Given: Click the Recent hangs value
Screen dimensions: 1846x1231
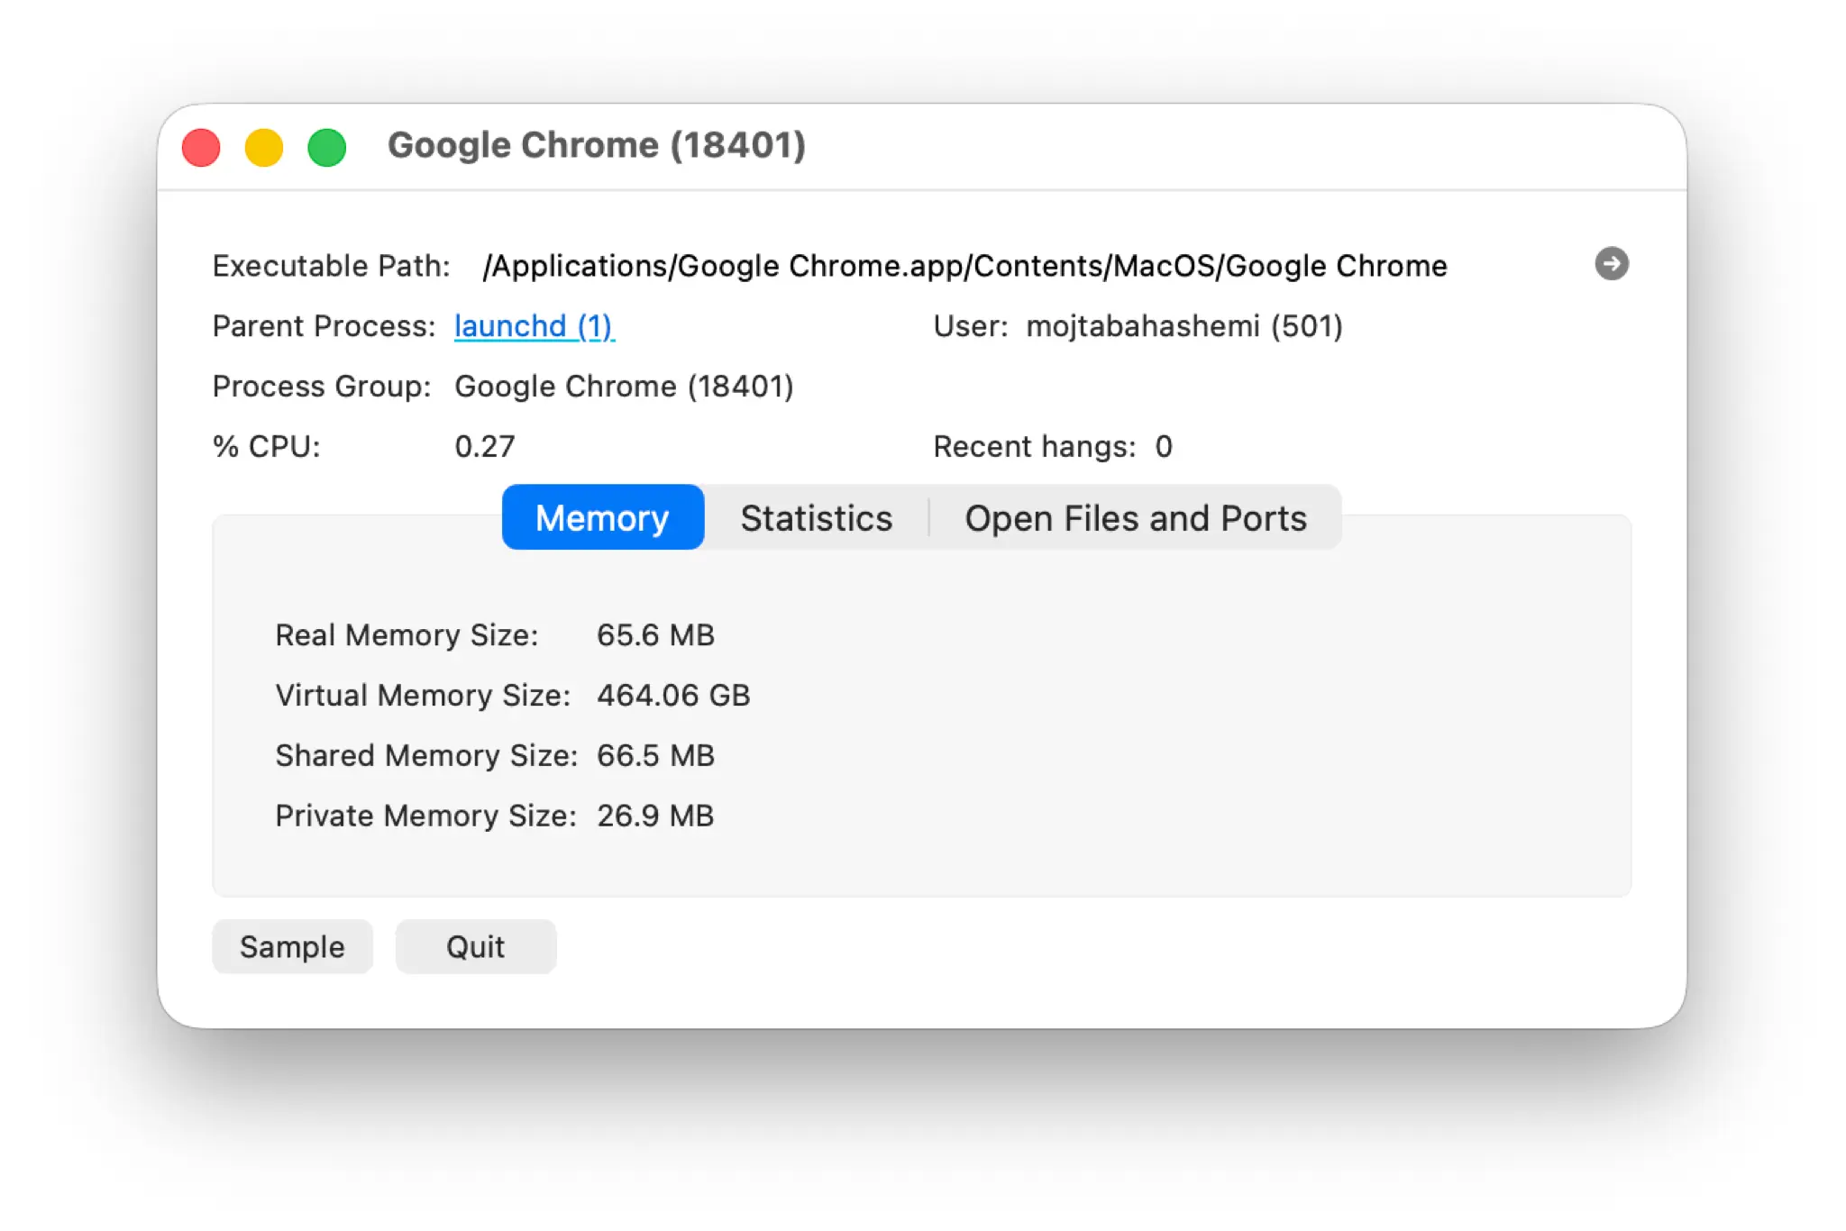Looking at the screenshot, I should click(1164, 446).
